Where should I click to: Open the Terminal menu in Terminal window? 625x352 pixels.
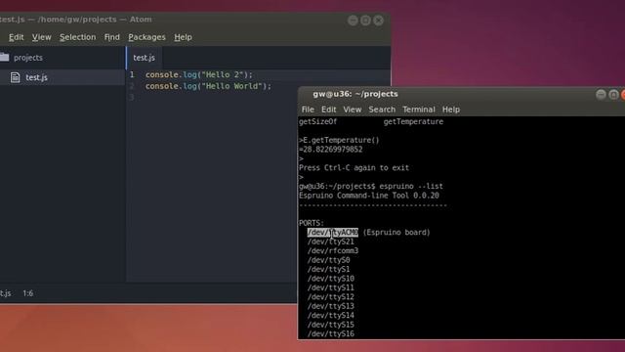[419, 110]
